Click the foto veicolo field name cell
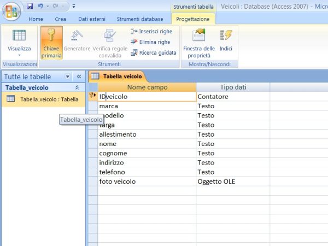Screen dimensions: 328x246 point(147,181)
